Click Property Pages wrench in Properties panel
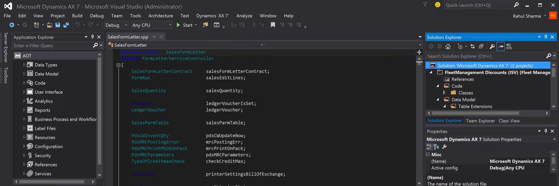The width and height of the screenshot is (559, 186). (444, 147)
